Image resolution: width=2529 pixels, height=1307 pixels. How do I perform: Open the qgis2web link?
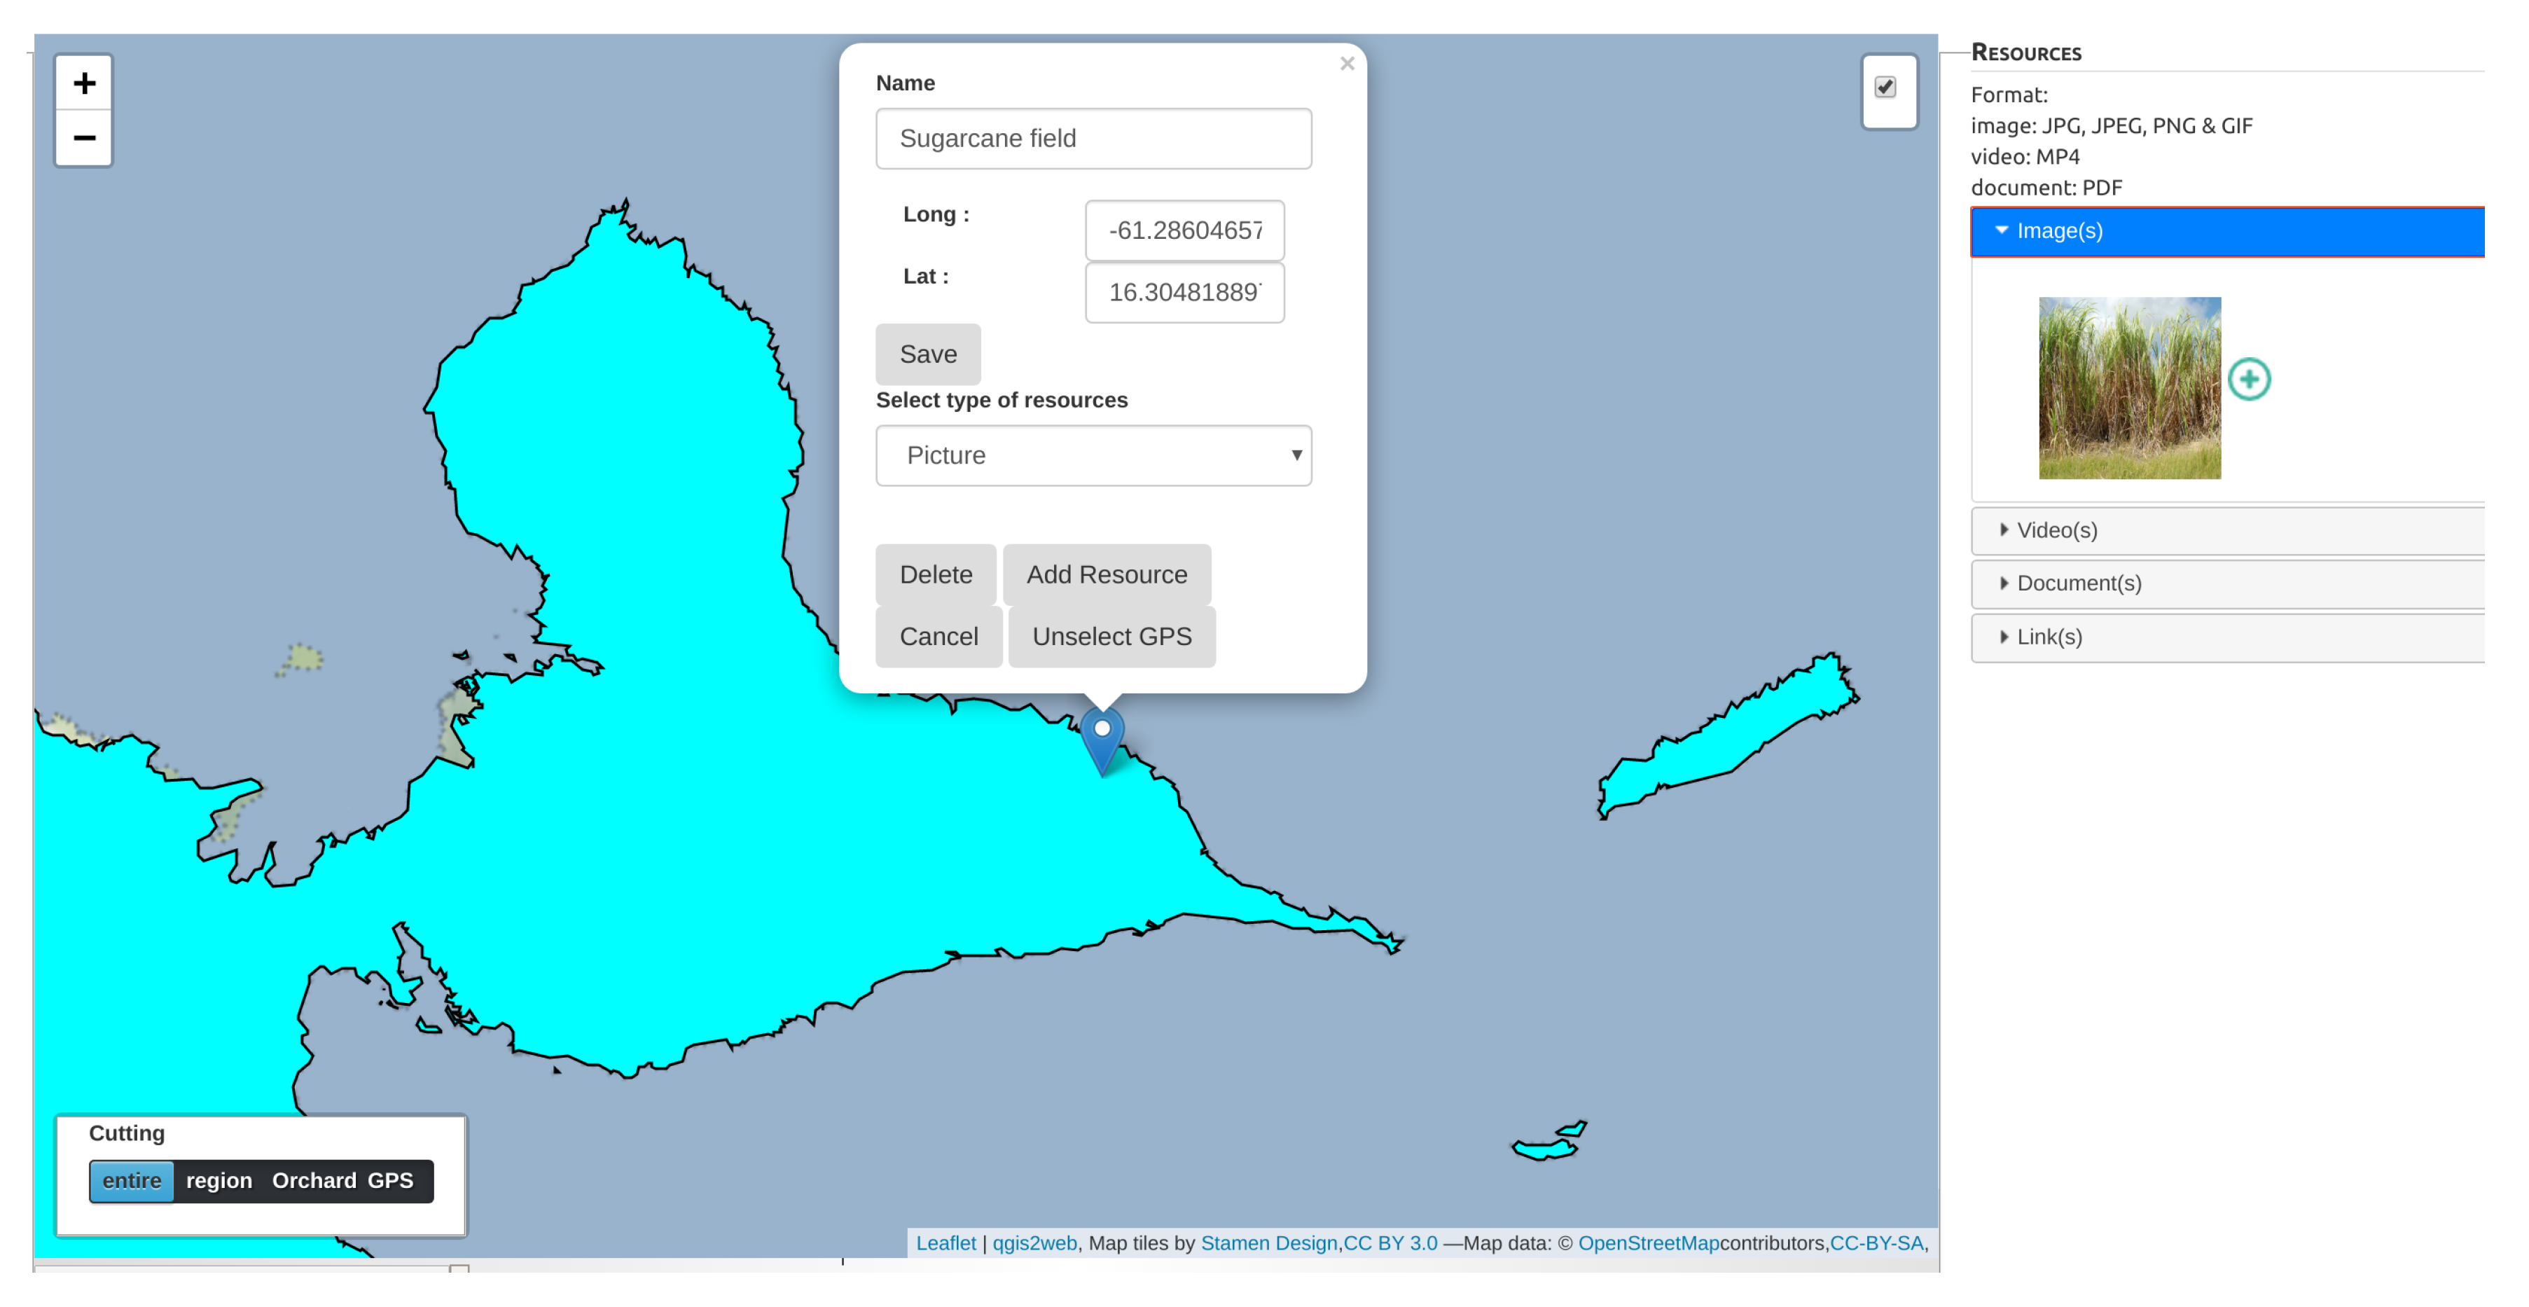pyautogui.click(x=1034, y=1244)
